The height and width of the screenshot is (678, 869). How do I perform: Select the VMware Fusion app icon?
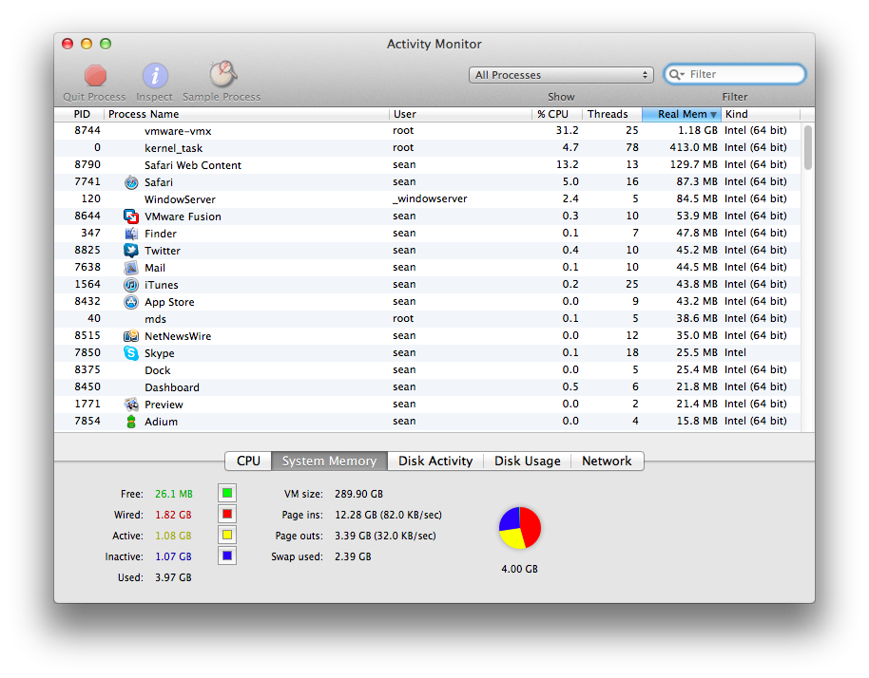tap(131, 217)
